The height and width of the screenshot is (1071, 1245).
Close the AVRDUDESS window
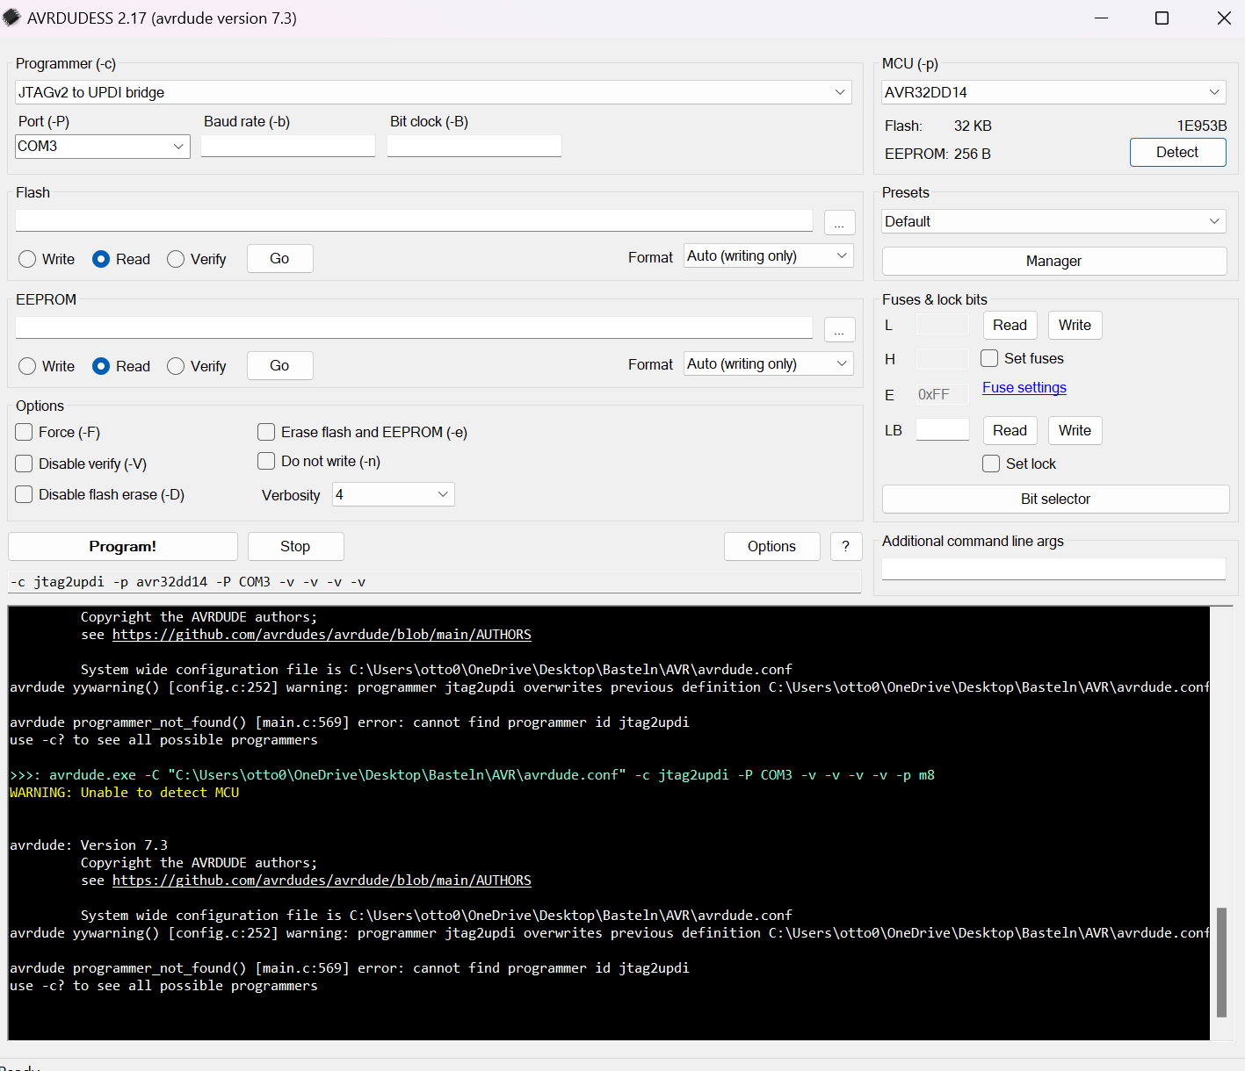pos(1224,18)
